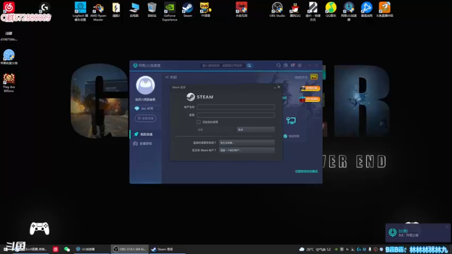This screenshot has height=254, width=452.
Task: Open the UU announcement notification popup
Action: (418, 233)
